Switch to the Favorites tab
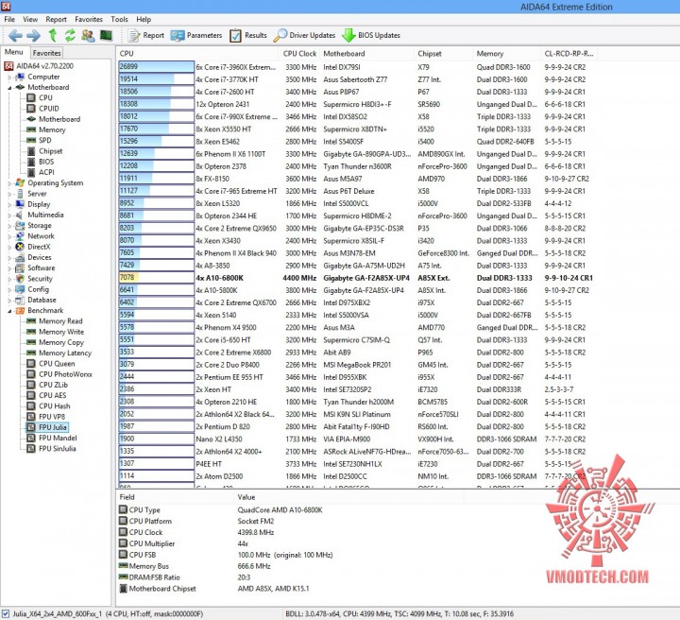Image resolution: width=680 pixels, height=620 pixels. coord(46,53)
